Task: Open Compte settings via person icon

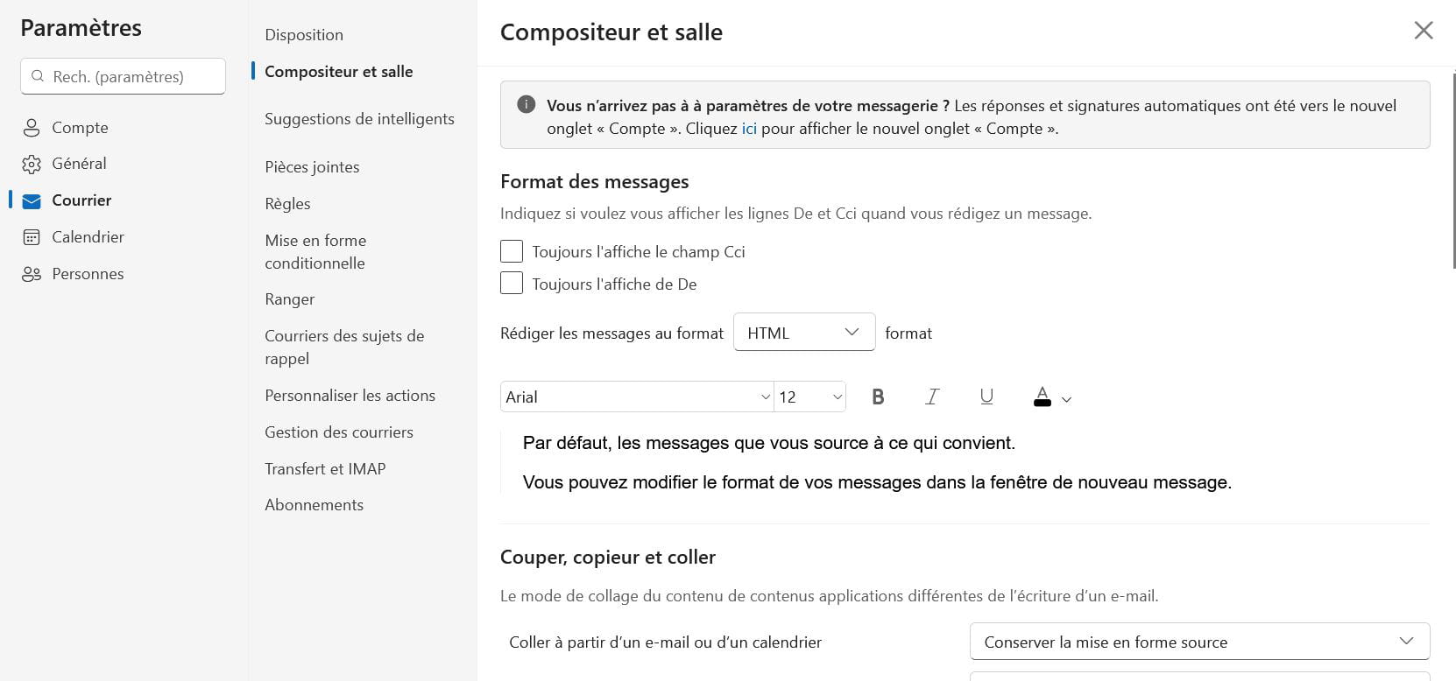Action: pos(32,128)
